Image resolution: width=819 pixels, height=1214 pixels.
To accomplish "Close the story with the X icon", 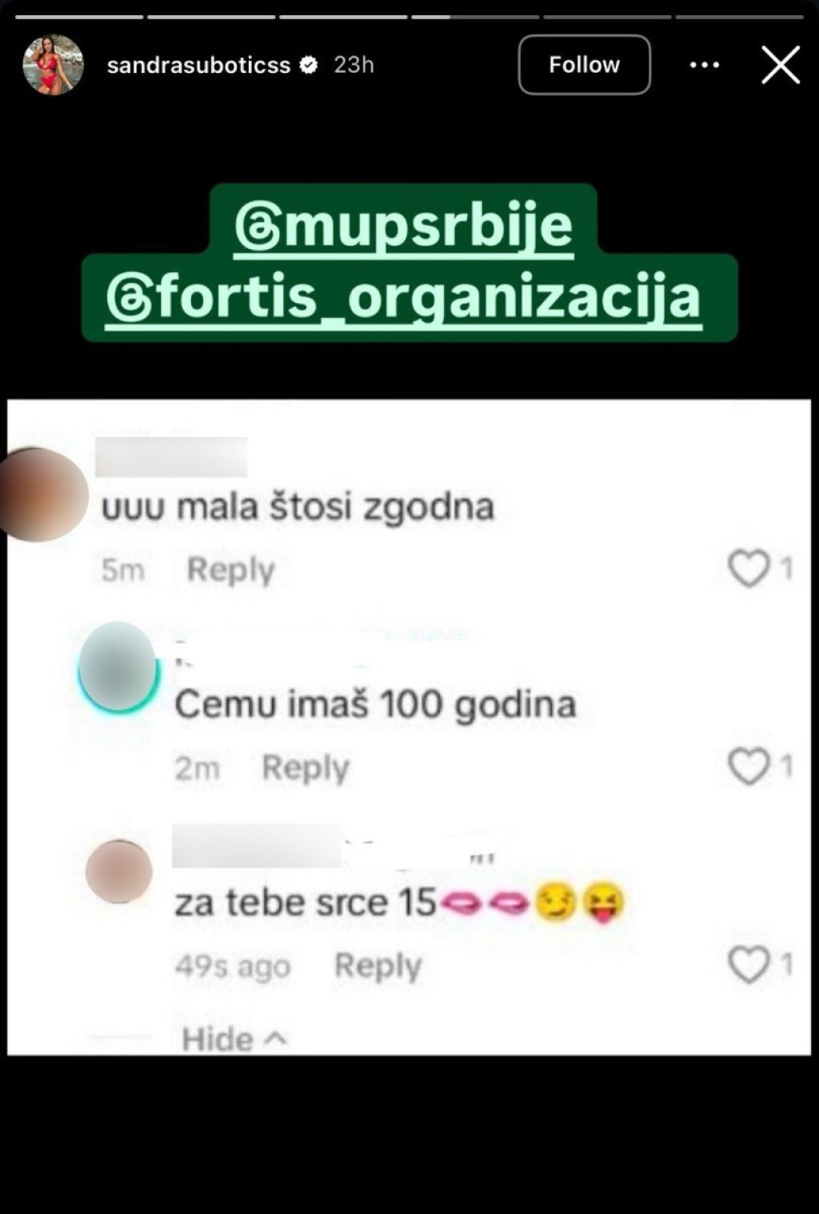I will pos(781,65).
